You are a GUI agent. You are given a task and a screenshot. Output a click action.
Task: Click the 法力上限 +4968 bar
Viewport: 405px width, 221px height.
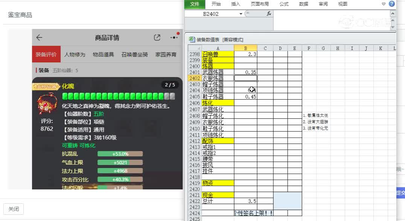pos(120,171)
